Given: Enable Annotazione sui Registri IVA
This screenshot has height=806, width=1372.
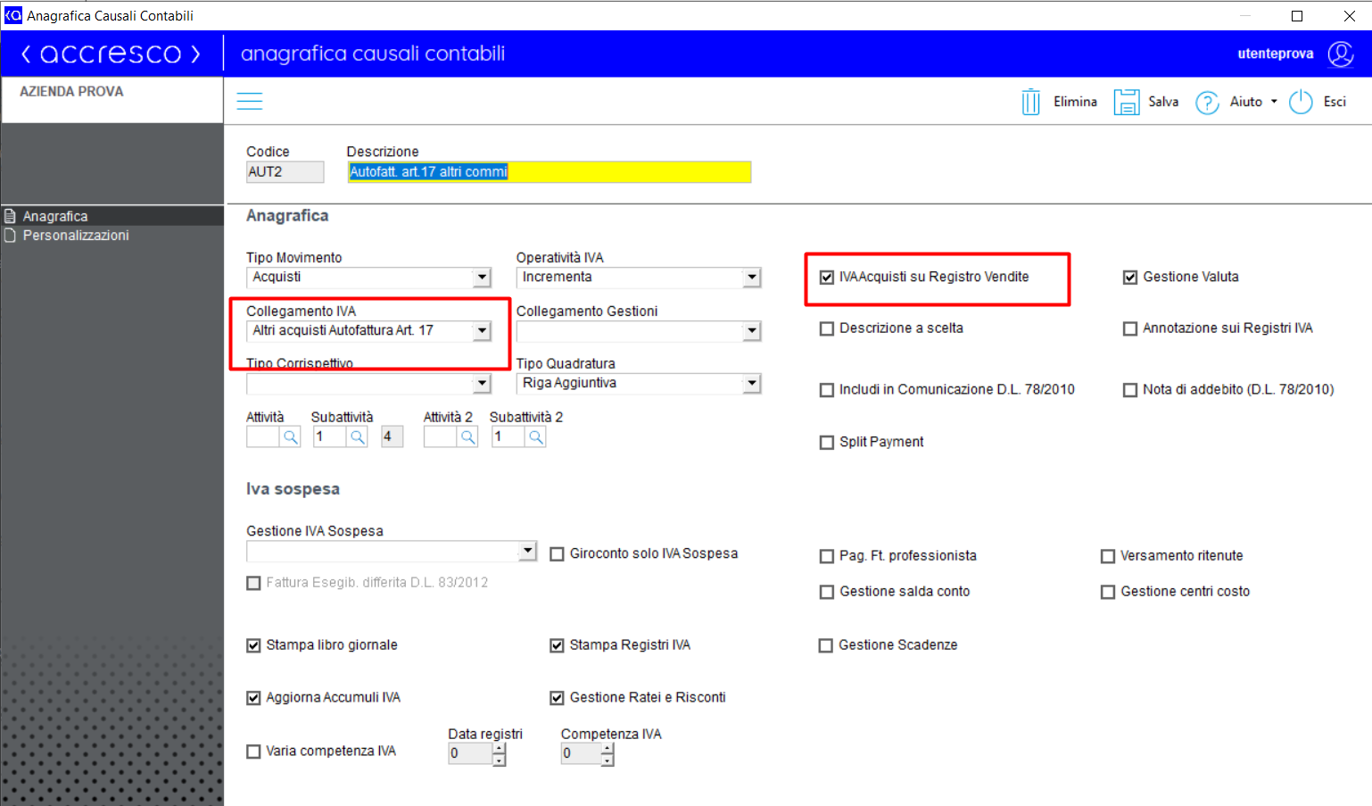Looking at the screenshot, I should (x=1130, y=328).
